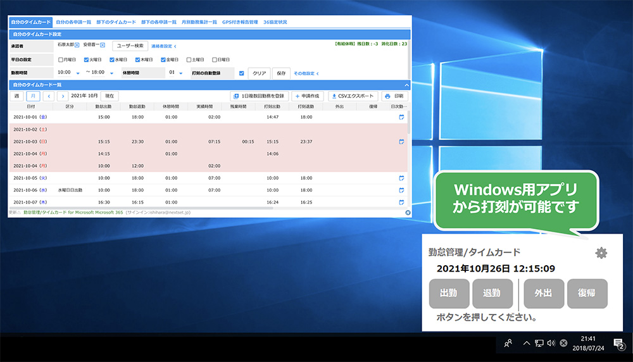The width and height of the screenshot is (633, 362).
Task: Switch to 自分の各申請一覧 tab
Action: pyautogui.click(x=73, y=22)
